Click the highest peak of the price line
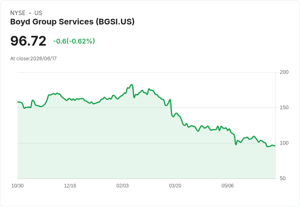 pyautogui.click(x=131, y=85)
